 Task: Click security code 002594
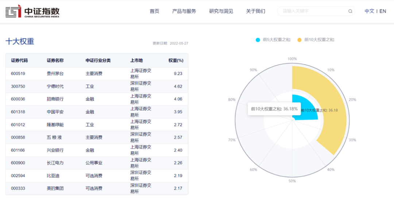point(18,176)
